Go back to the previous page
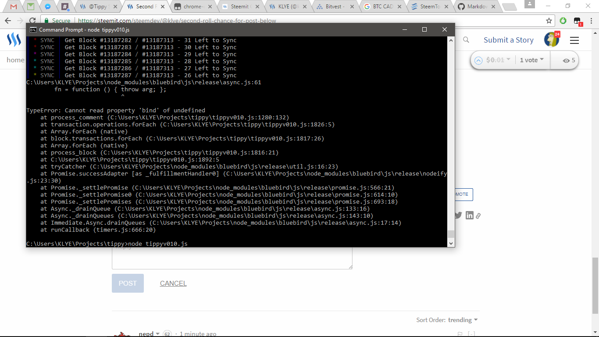Viewport: 599px width, 337px height. pyautogui.click(x=8, y=21)
